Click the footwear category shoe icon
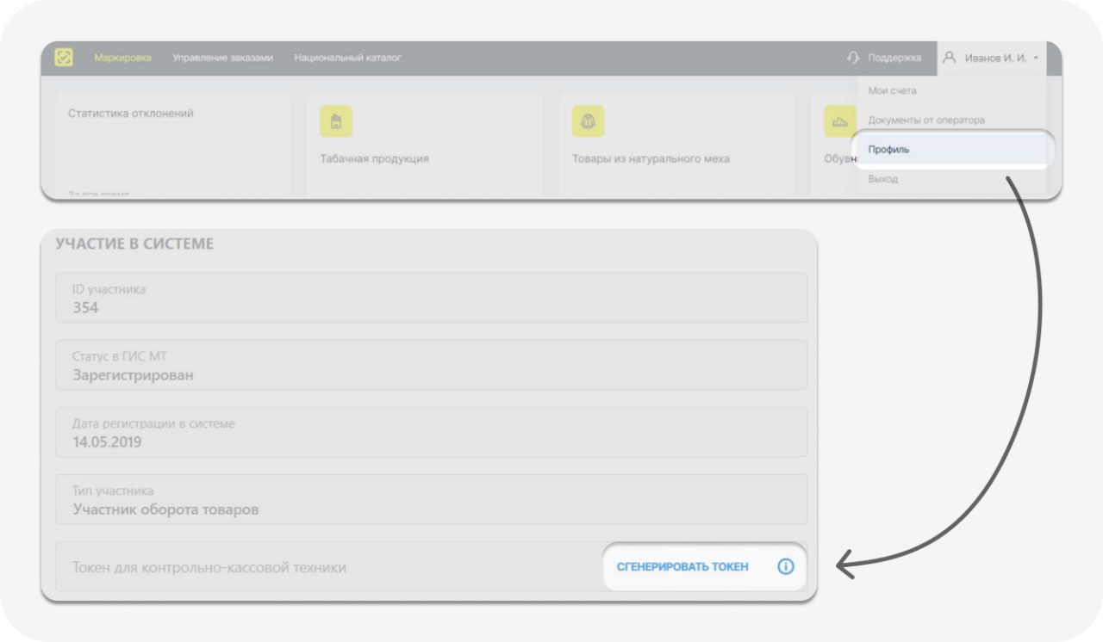Image resolution: width=1103 pixels, height=642 pixels. pyautogui.click(x=839, y=121)
